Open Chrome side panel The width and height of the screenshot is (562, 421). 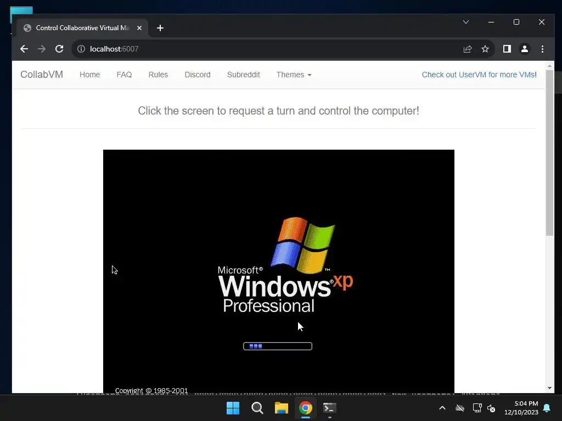[507, 49]
